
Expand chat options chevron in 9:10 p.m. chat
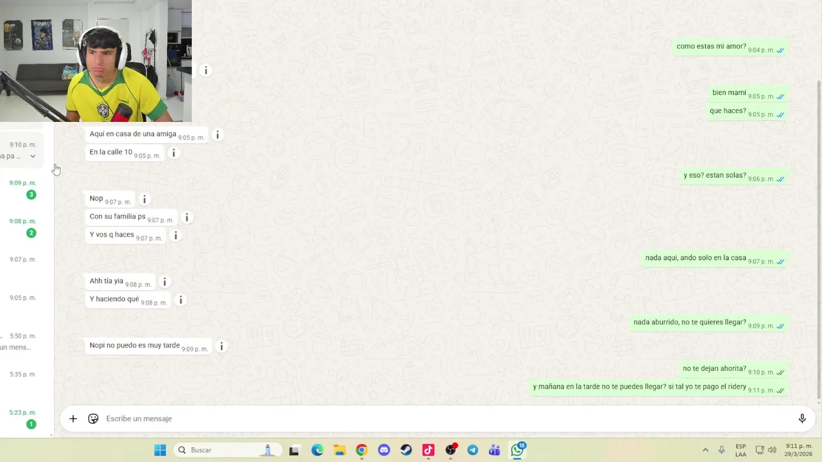coord(33,156)
